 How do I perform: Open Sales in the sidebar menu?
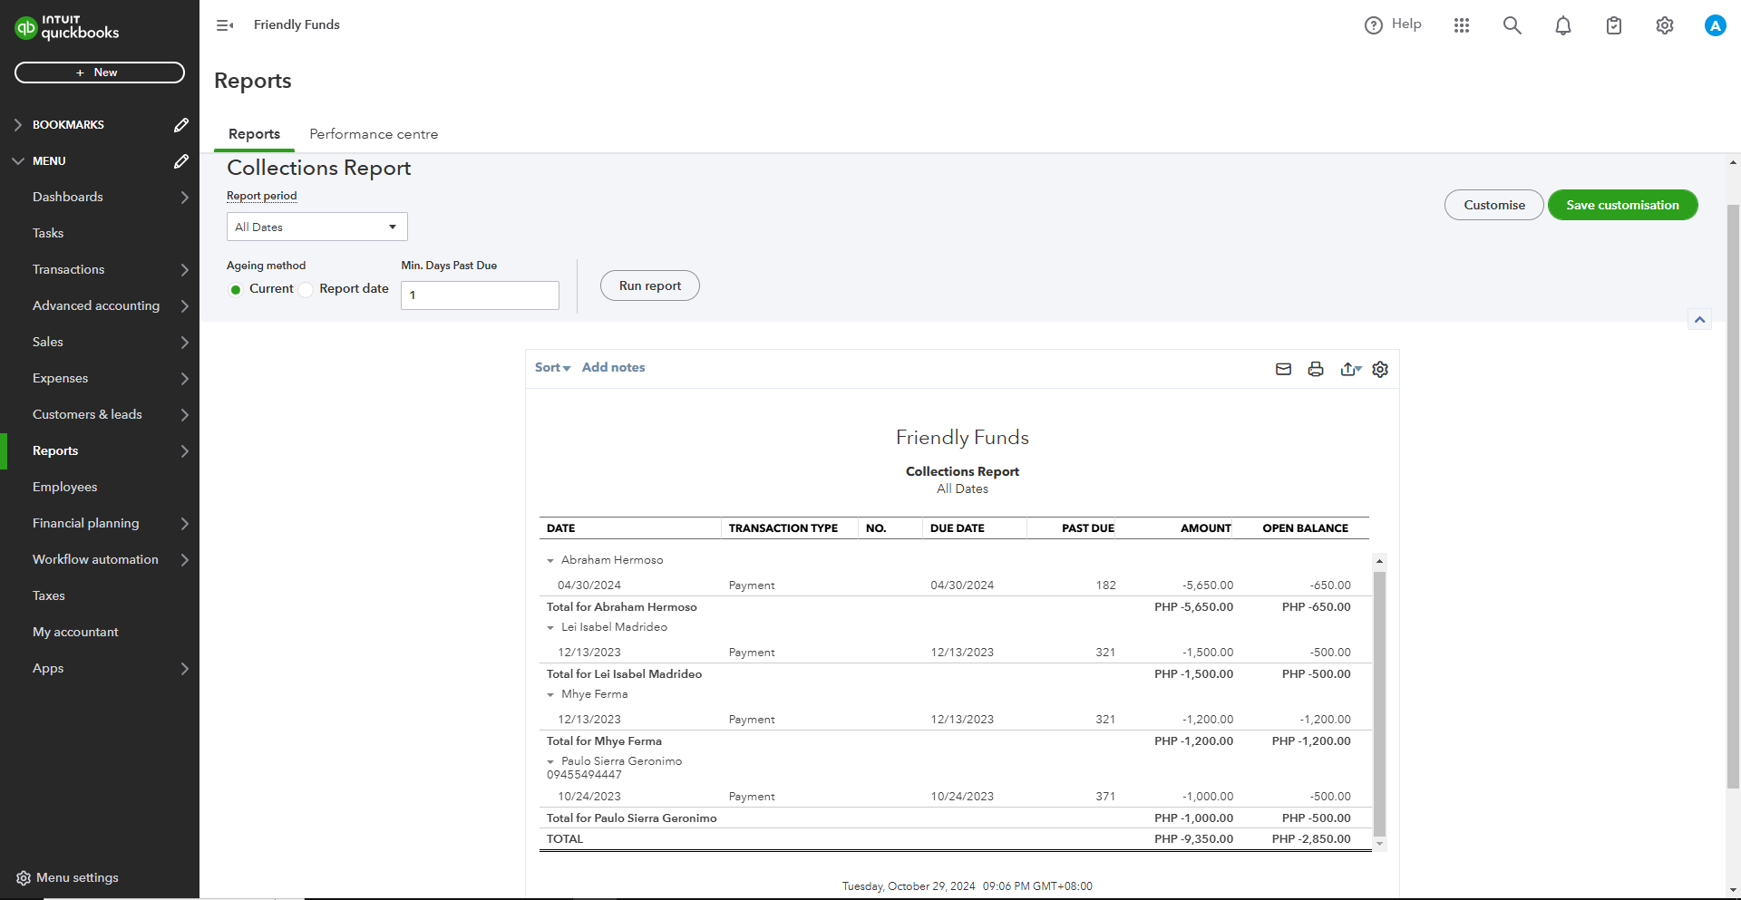(48, 342)
